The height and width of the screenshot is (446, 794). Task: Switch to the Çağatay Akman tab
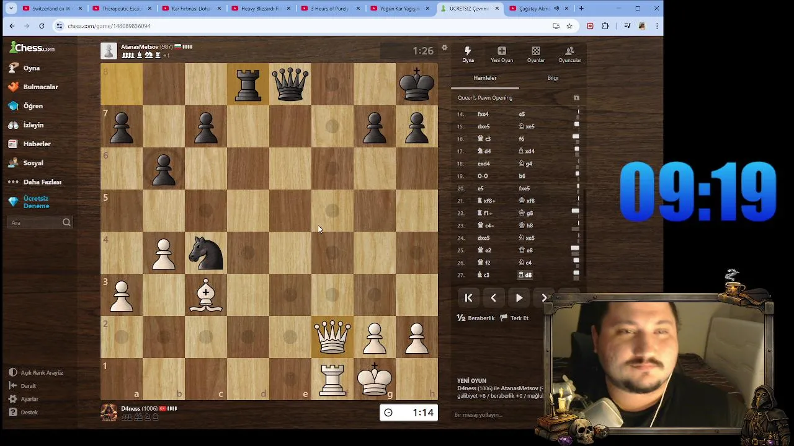click(537, 9)
